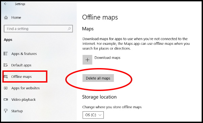Click 'Change where you store offline maps' text

click(112, 107)
